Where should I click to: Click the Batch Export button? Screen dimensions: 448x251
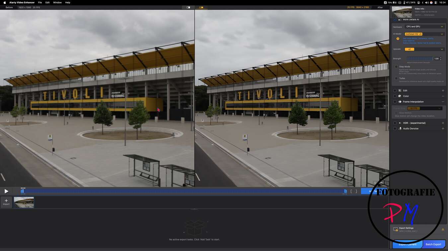pos(433,244)
